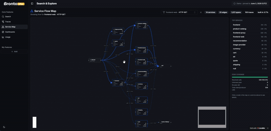Choose currency in Top Services list
Screen dimensions: 271x131
pyautogui.click(x=250, y=49)
